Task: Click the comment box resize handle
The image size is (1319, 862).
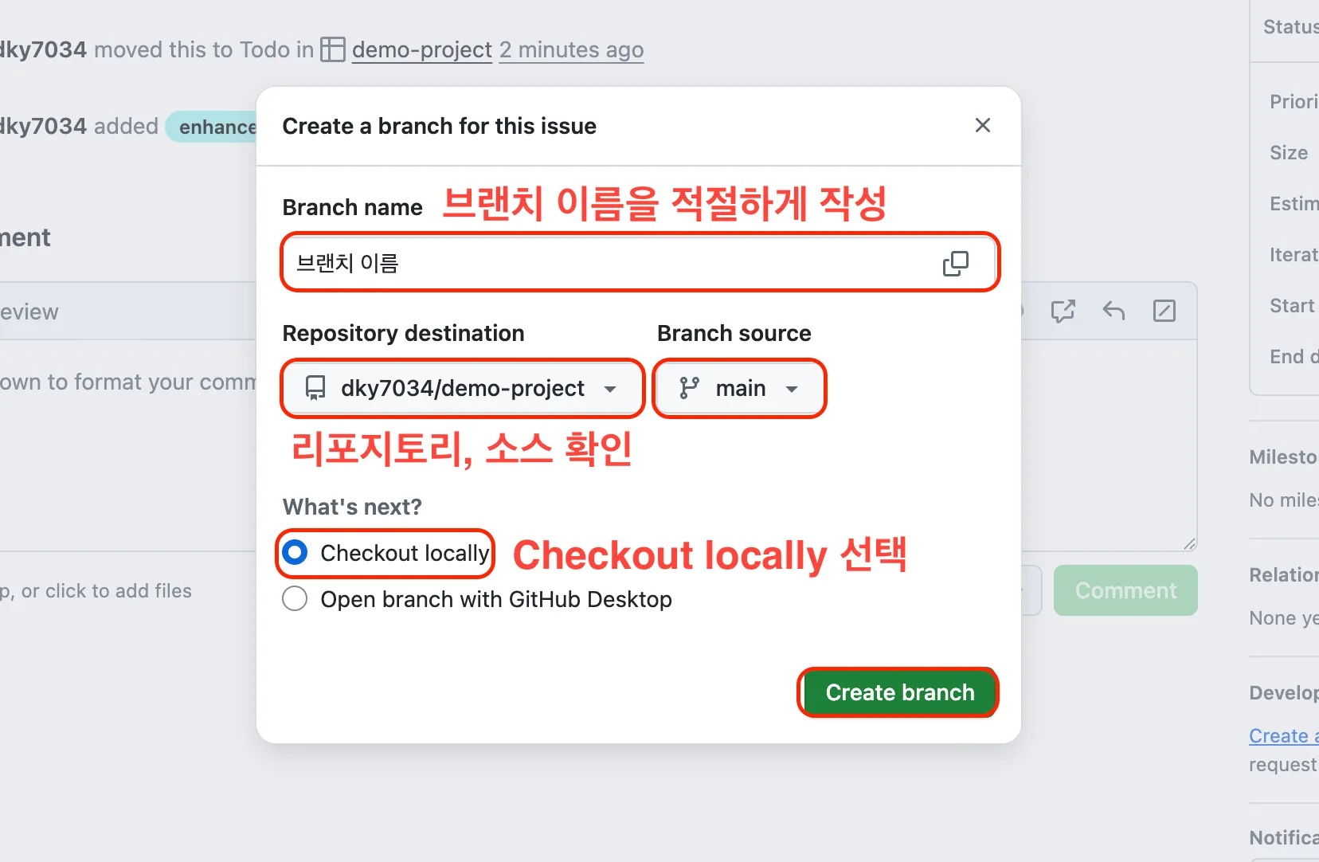Action: pos(1189,543)
